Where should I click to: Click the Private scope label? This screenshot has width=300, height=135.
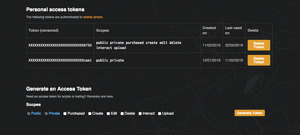[x=54, y=113]
